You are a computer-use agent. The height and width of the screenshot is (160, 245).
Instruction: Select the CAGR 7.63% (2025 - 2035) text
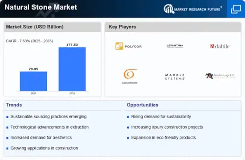pyautogui.click(x=29, y=41)
